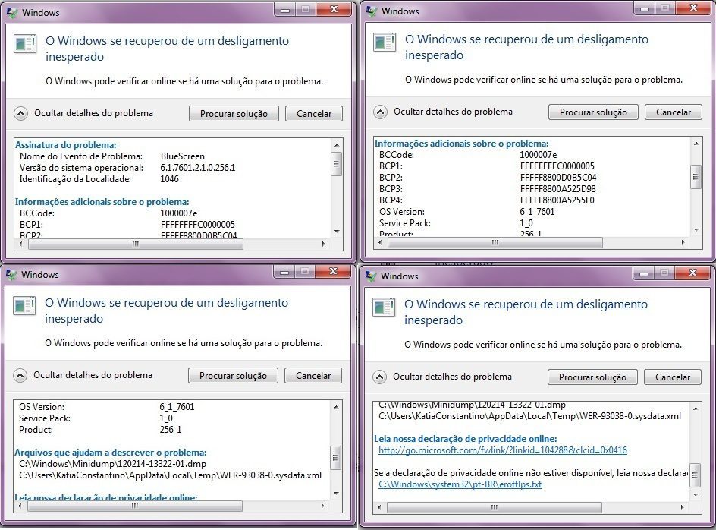Click the report icon in the BlueScreen signature dialog
The height and width of the screenshot is (530, 716).
[25, 44]
